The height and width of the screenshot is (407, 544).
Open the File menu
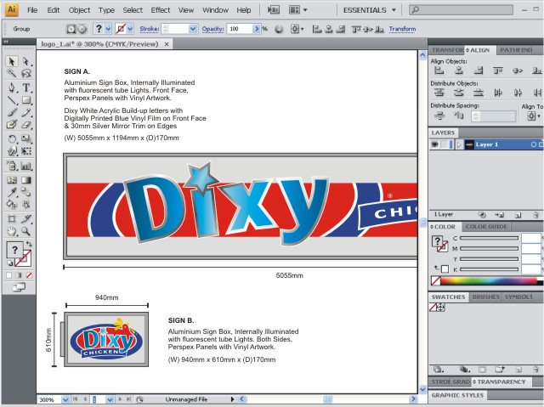point(32,10)
